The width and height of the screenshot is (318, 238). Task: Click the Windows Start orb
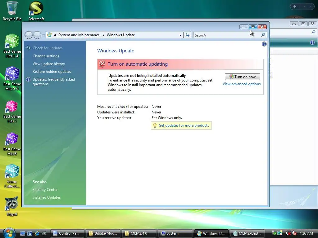pos(9,233)
